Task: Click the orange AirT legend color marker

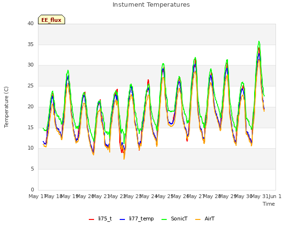Action: pyautogui.click(x=198, y=219)
